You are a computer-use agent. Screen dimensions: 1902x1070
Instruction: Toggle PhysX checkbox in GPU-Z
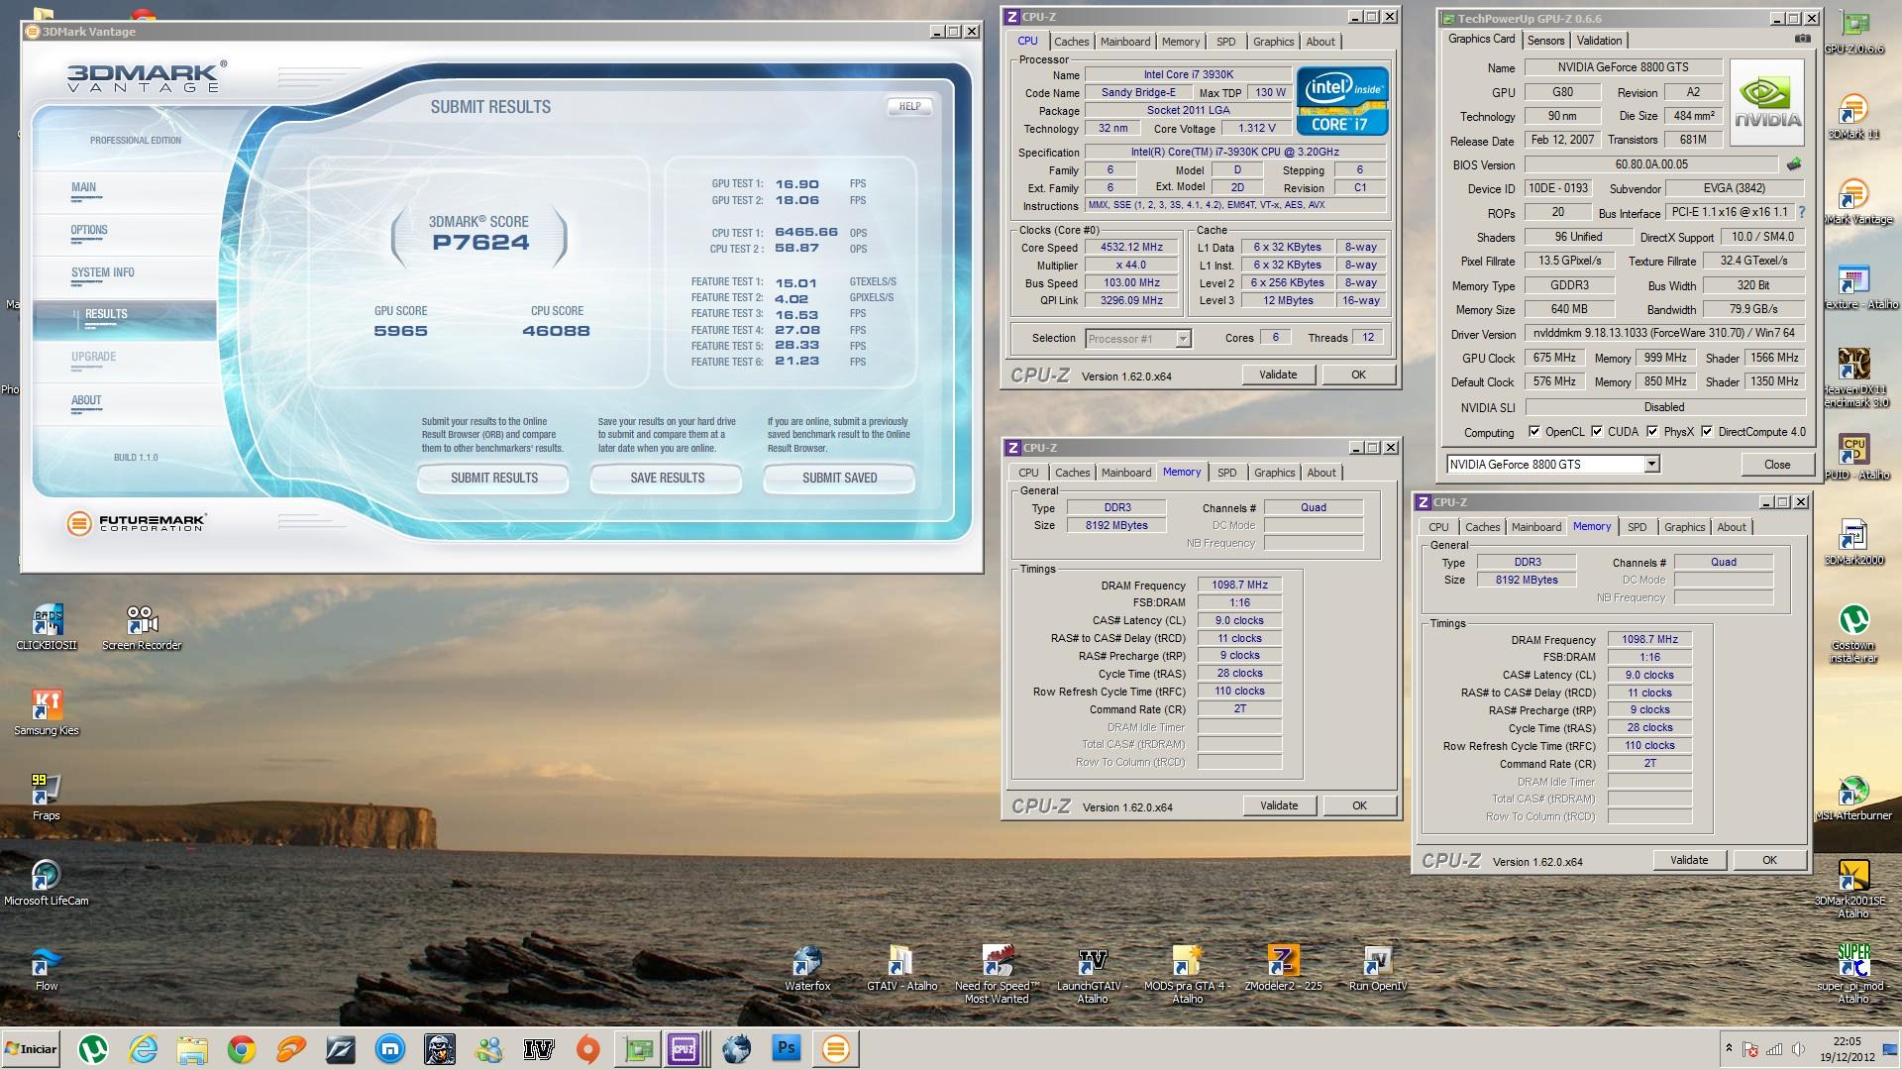pos(1652,432)
